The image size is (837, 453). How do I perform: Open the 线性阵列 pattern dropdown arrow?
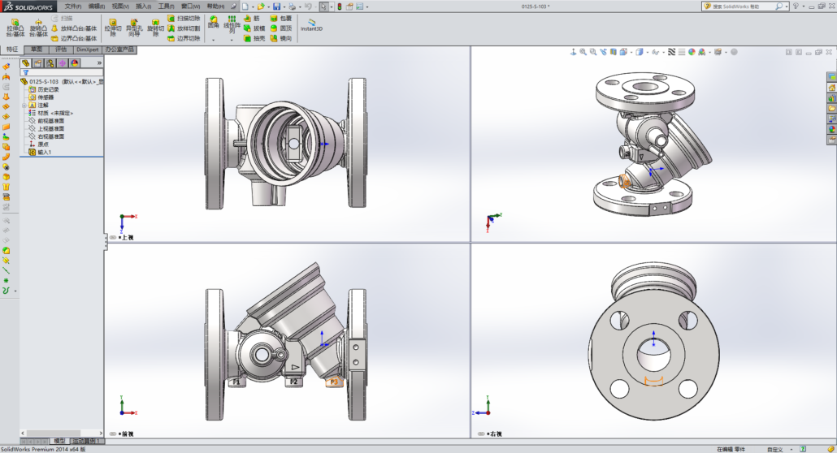[233, 40]
